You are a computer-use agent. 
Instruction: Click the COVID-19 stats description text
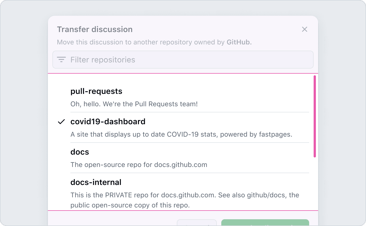tap(181, 134)
